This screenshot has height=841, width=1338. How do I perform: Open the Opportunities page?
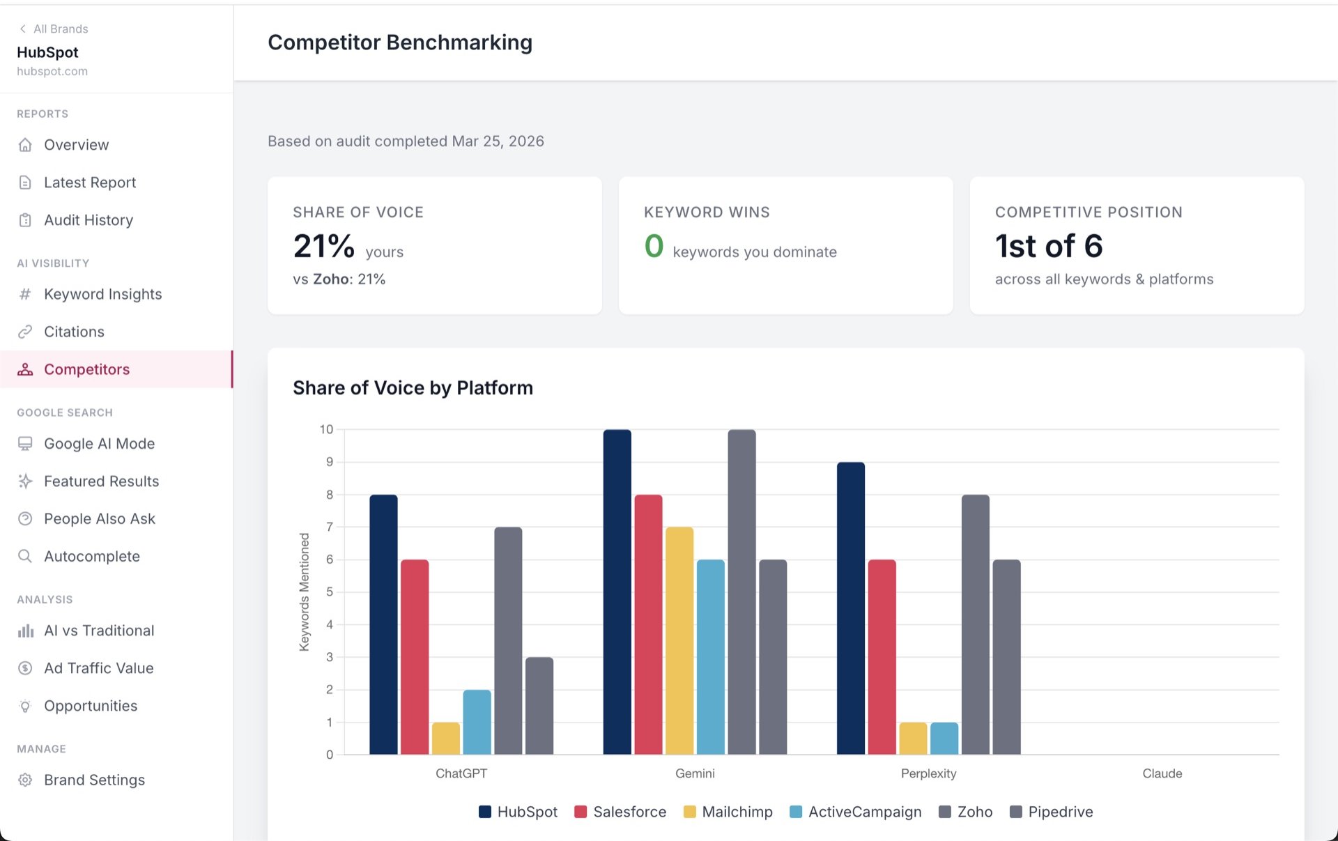coord(116,706)
